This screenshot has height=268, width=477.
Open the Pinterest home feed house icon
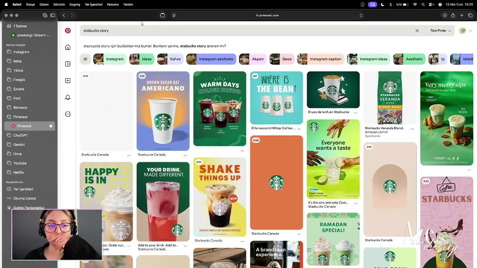(x=68, y=47)
